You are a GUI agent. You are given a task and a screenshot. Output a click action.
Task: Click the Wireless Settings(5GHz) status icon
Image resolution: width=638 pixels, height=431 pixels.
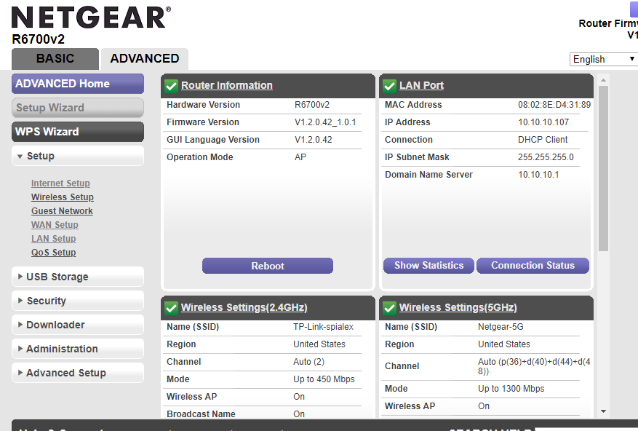(x=389, y=307)
